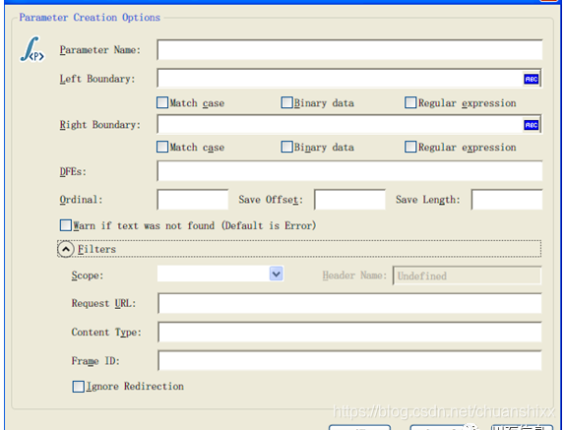565x430 pixels.
Task: Enable Binary data under Left Boundary
Action: [x=286, y=102]
